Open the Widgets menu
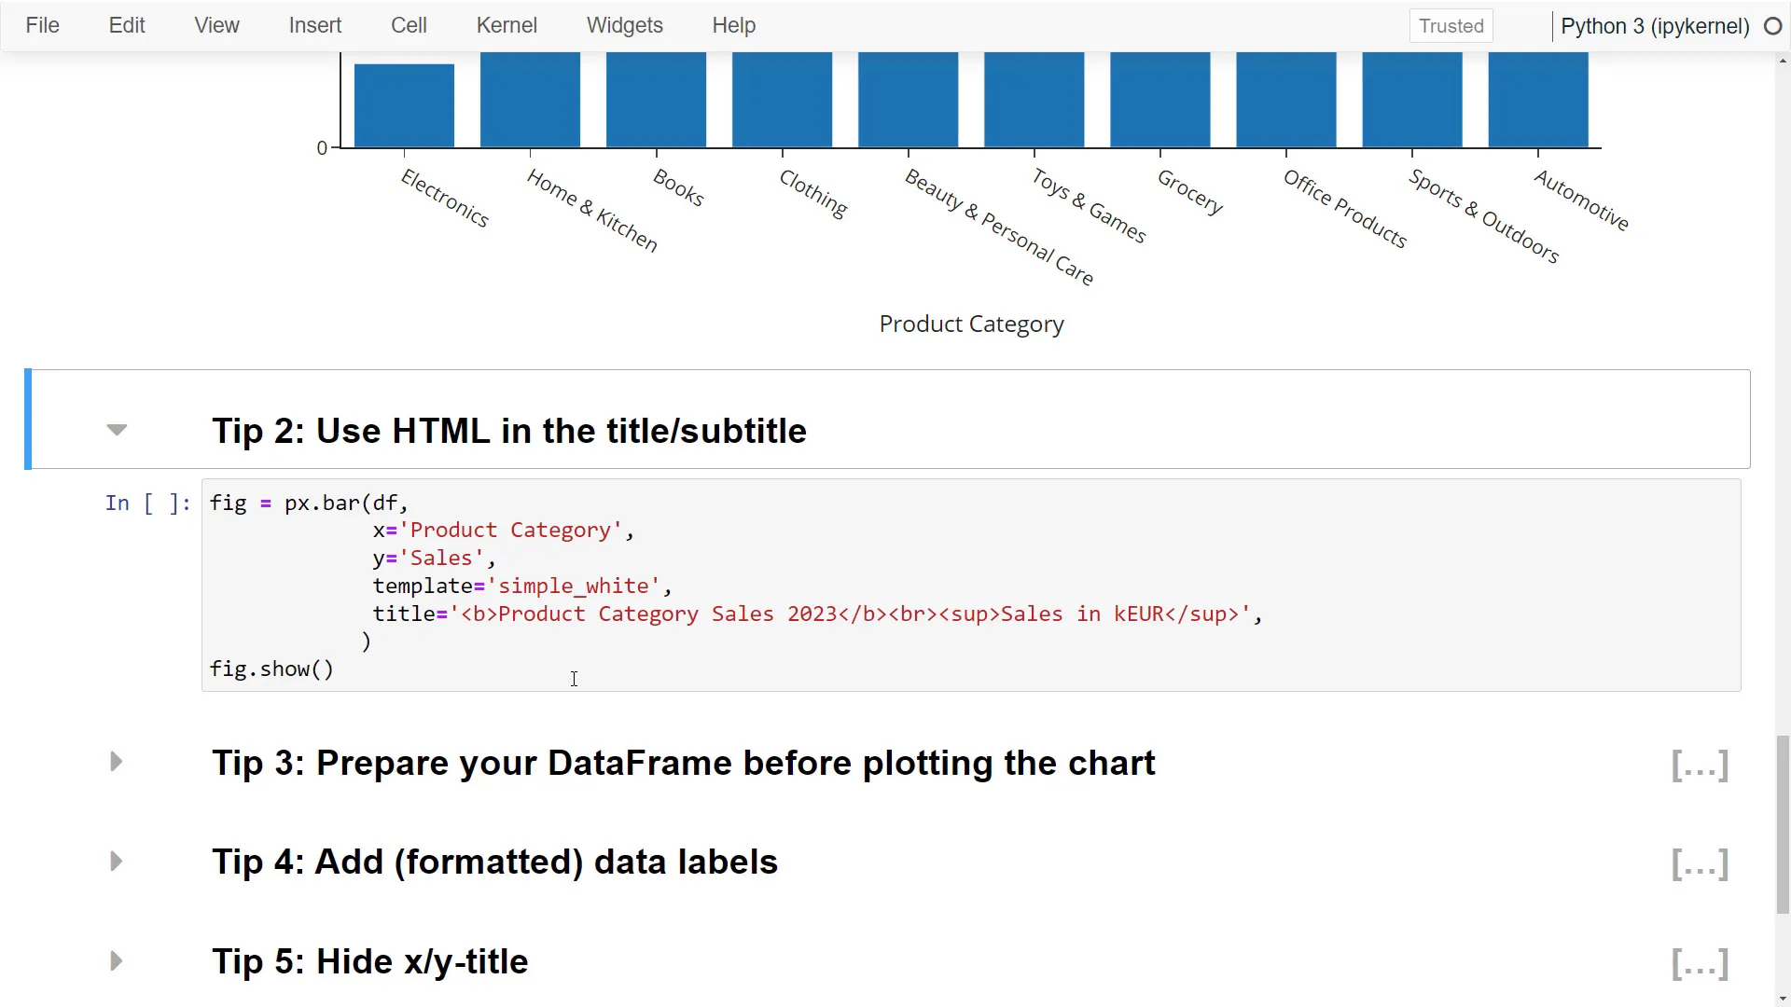The image size is (1791, 1007). point(624,25)
